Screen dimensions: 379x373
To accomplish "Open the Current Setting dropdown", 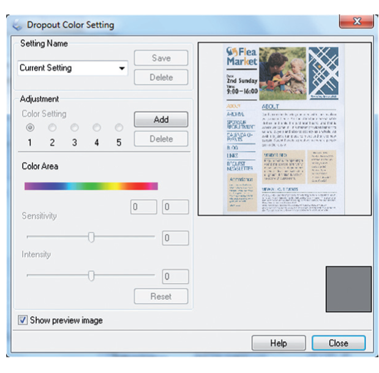I will tap(72, 68).
